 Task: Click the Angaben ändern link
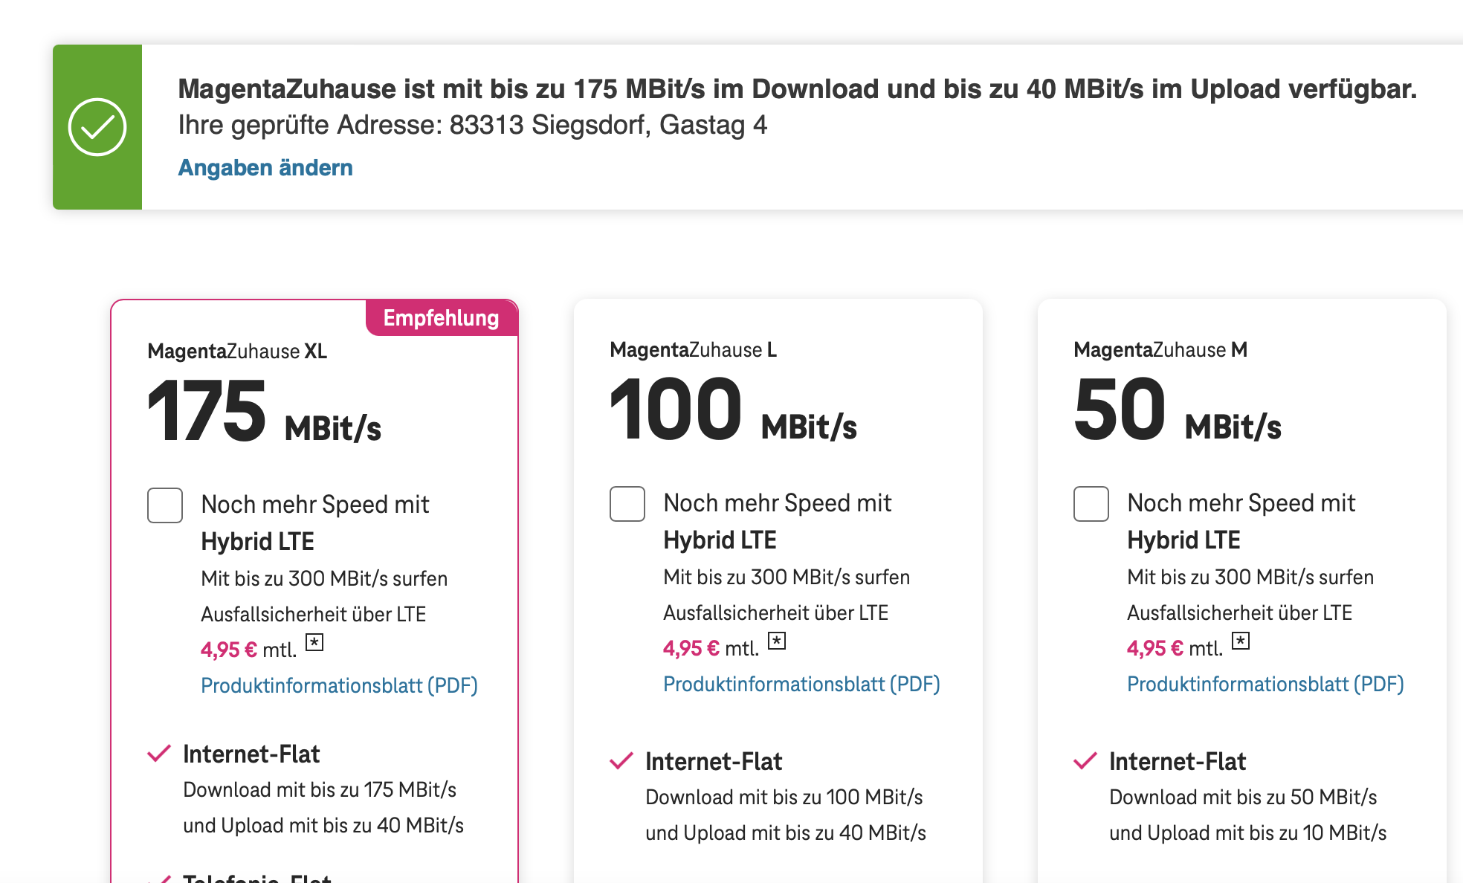(265, 168)
